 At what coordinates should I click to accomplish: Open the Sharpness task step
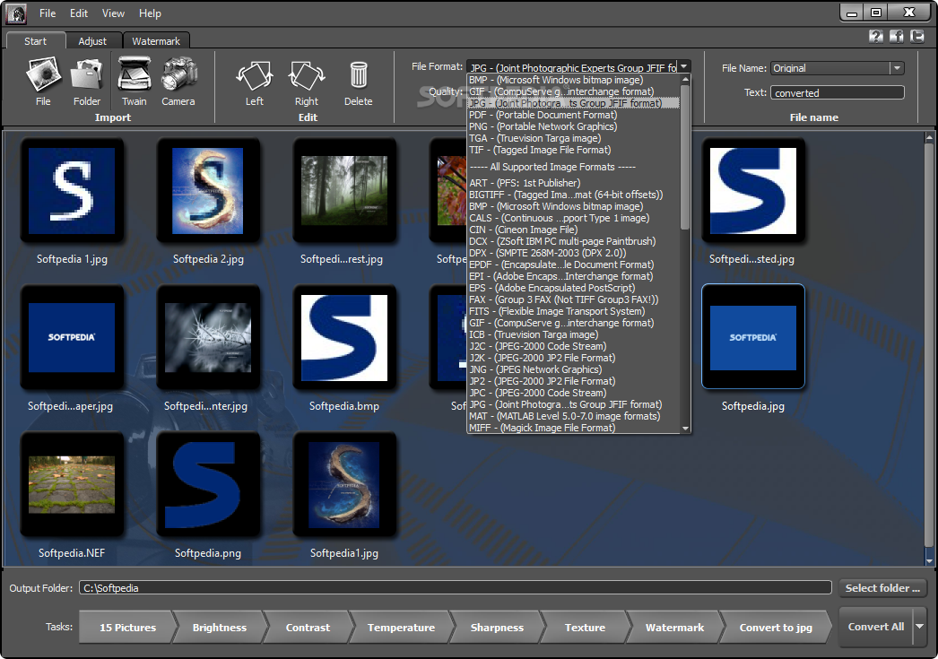[497, 628]
